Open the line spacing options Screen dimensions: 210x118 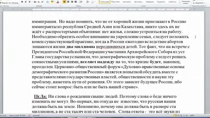click(81, 2)
